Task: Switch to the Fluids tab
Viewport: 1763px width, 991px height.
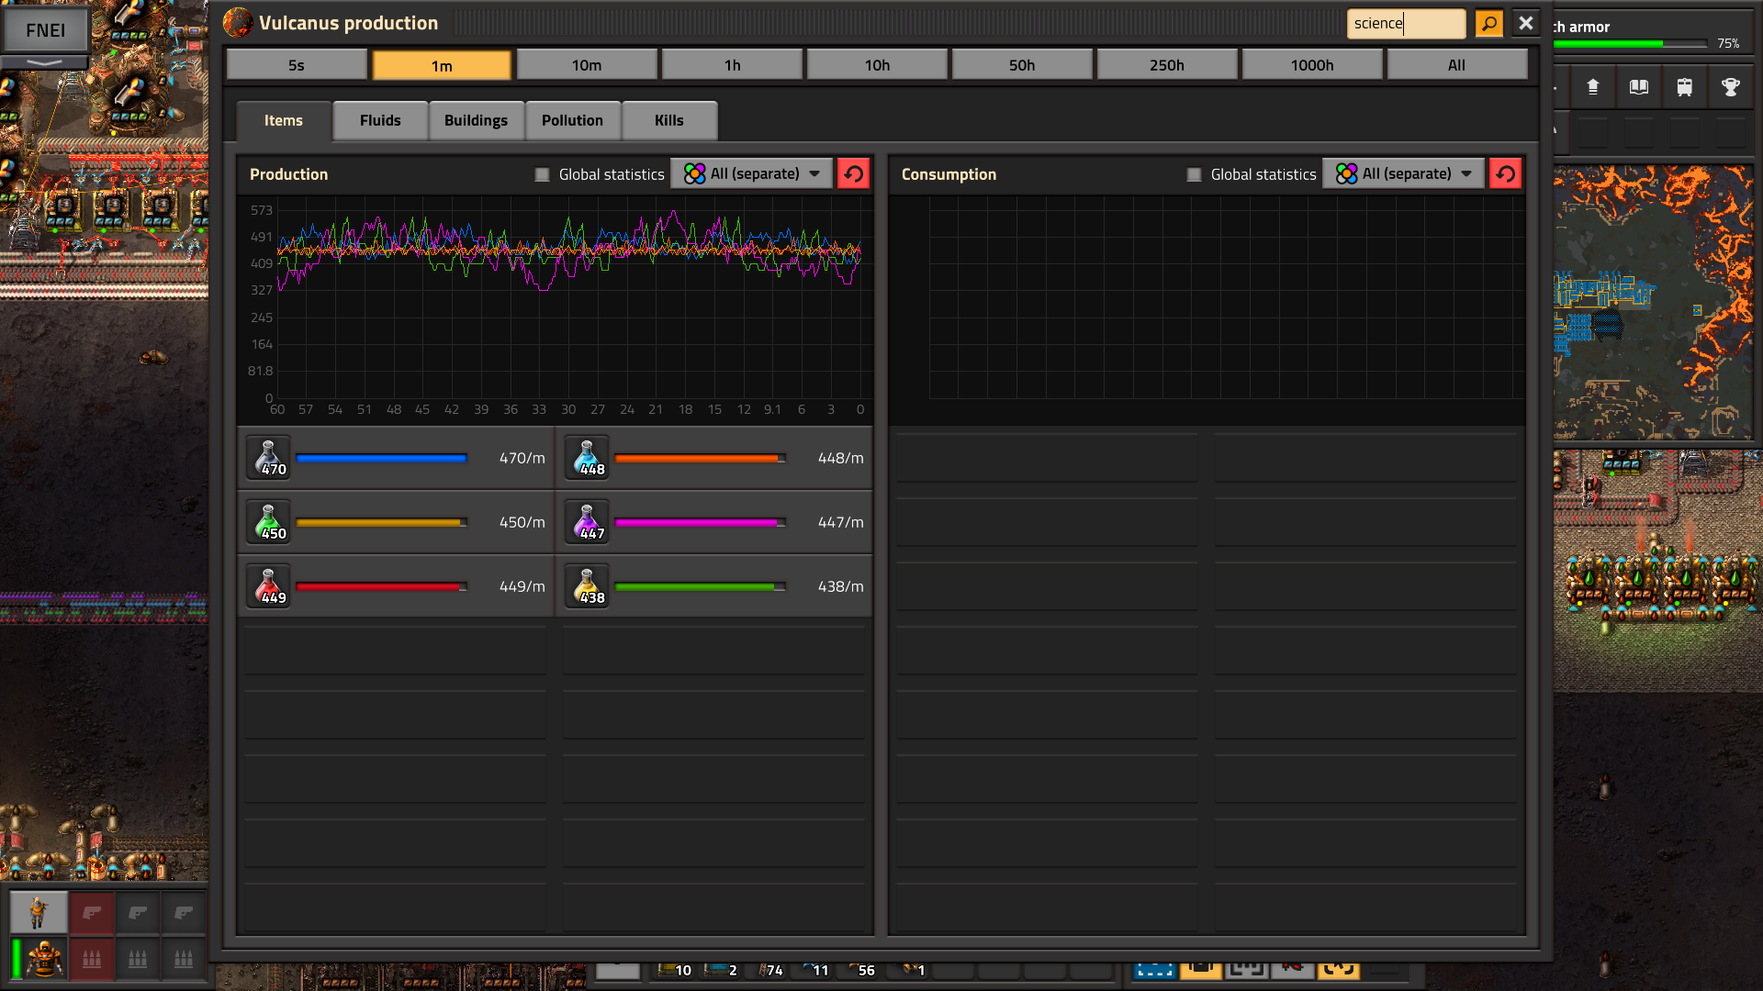Action: (x=380, y=120)
